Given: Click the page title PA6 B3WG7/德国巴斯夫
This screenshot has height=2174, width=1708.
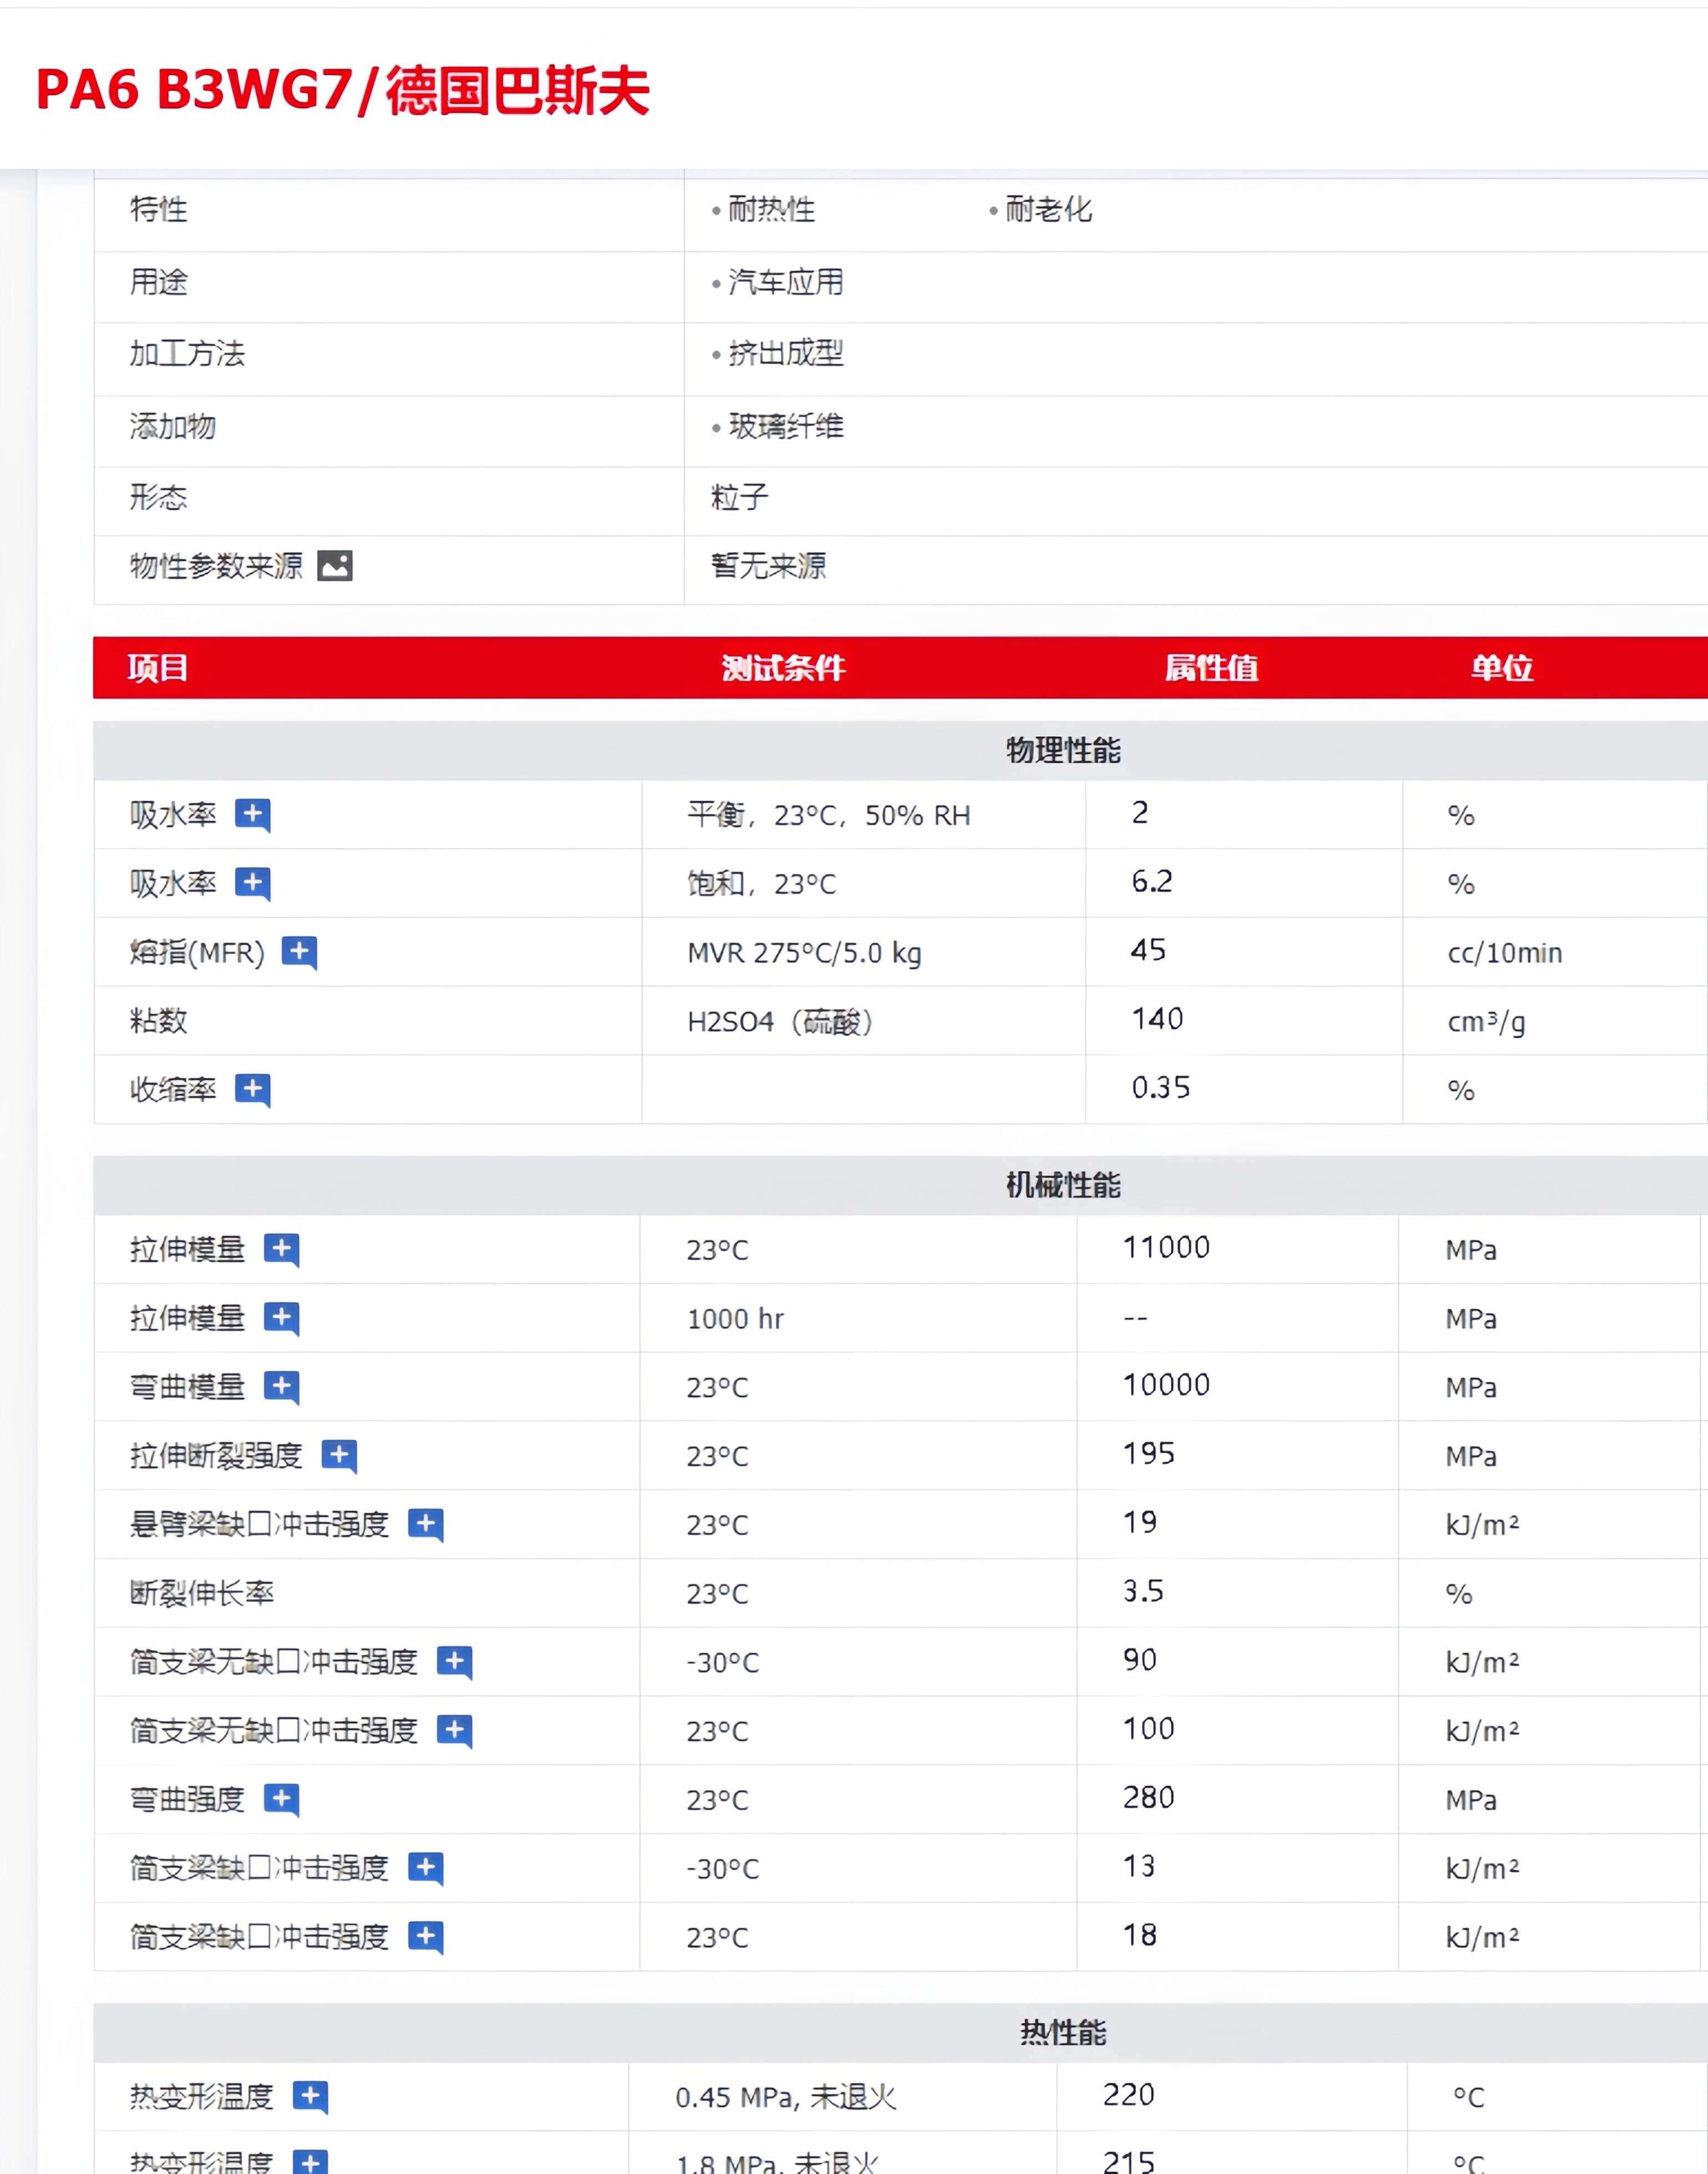Looking at the screenshot, I should (x=343, y=90).
